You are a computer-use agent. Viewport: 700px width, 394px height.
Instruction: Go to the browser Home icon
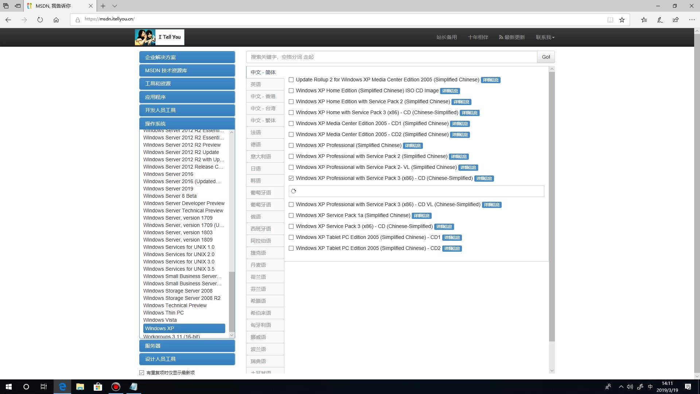pyautogui.click(x=56, y=20)
